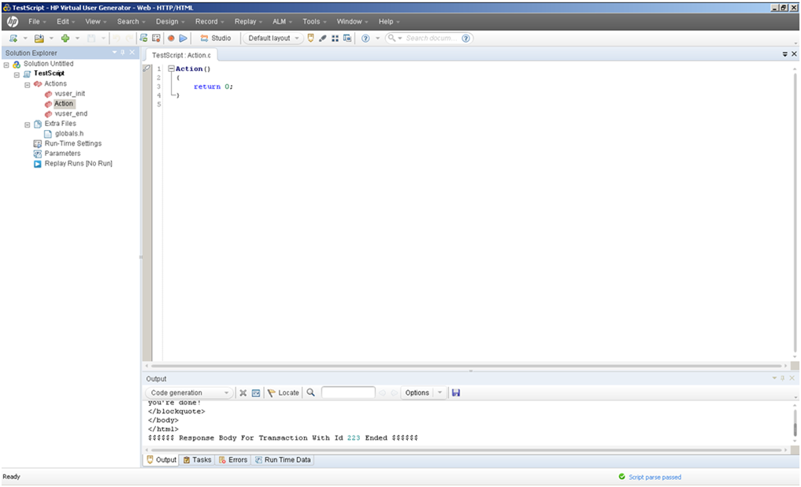Viewport: 801px width, 487px height.
Task: Open the Record menu
Action: click(210, 21)
